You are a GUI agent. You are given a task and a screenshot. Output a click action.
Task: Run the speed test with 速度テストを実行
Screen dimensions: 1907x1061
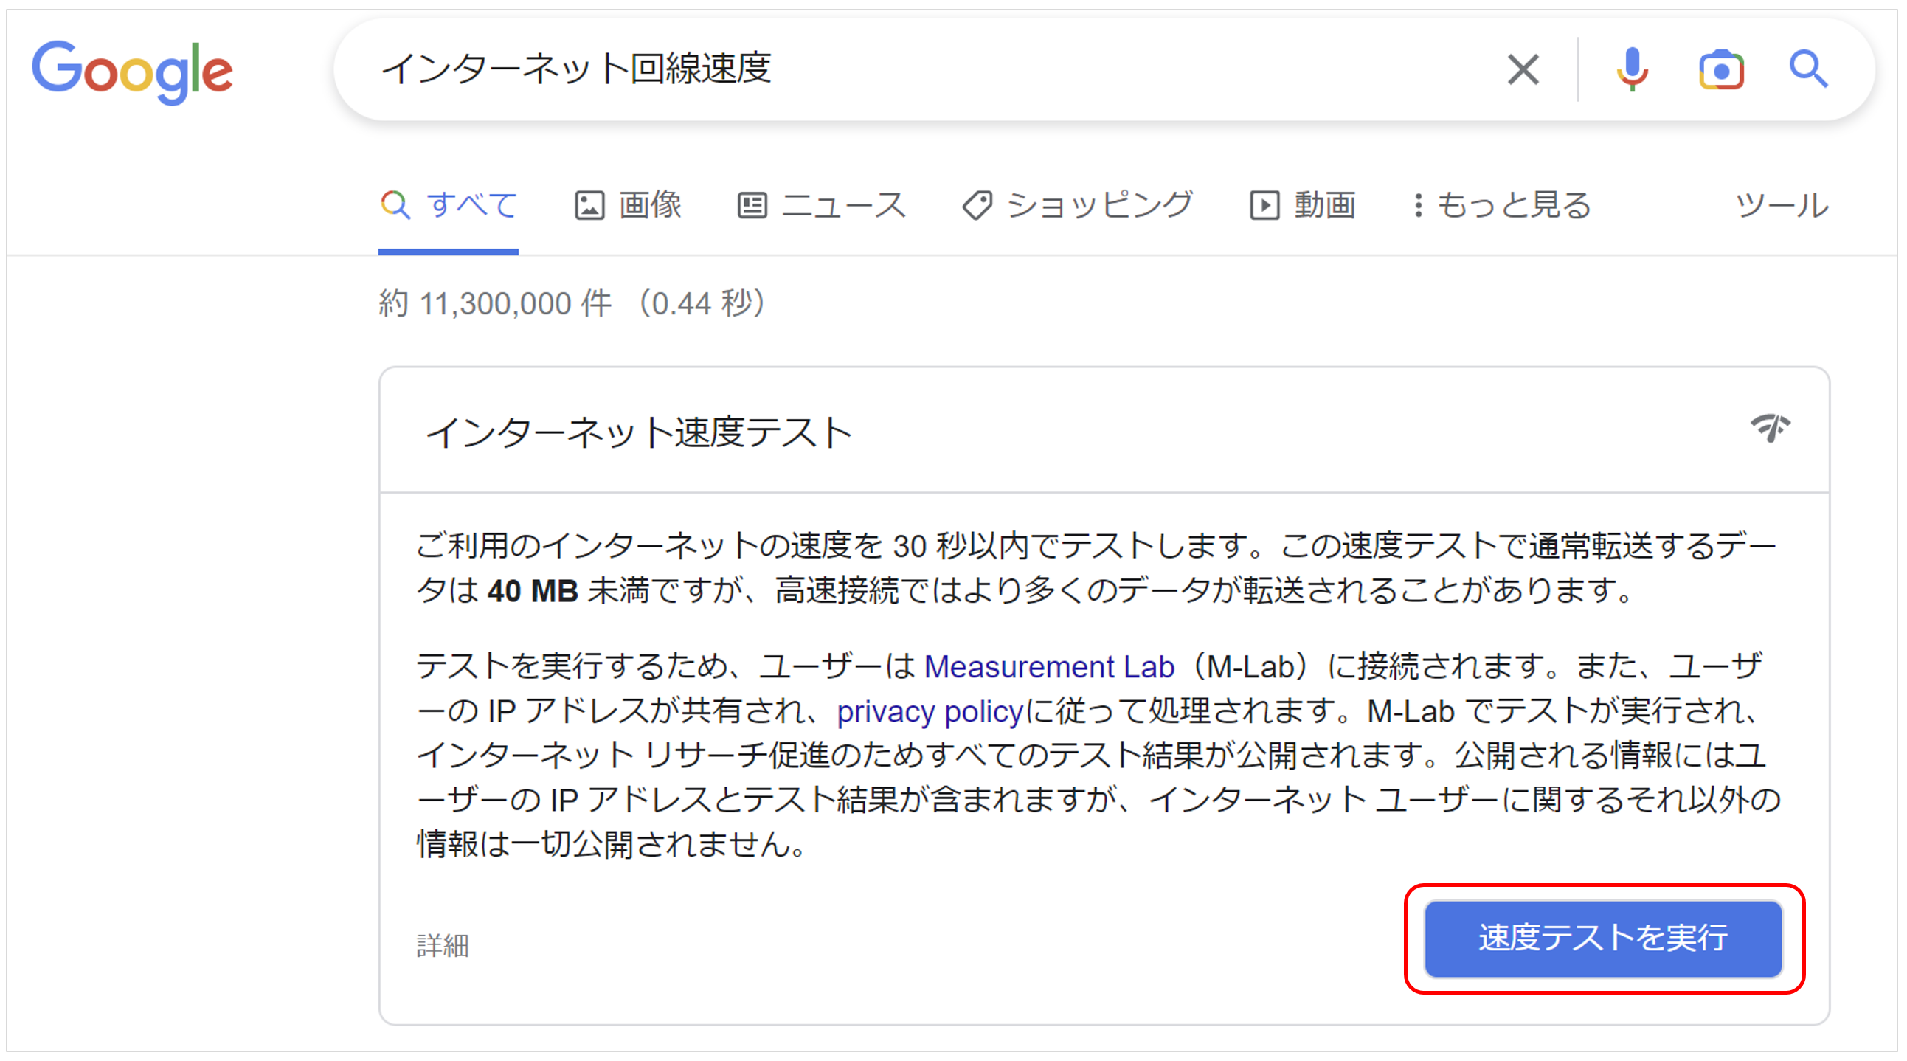click(x=1603, y=938)
